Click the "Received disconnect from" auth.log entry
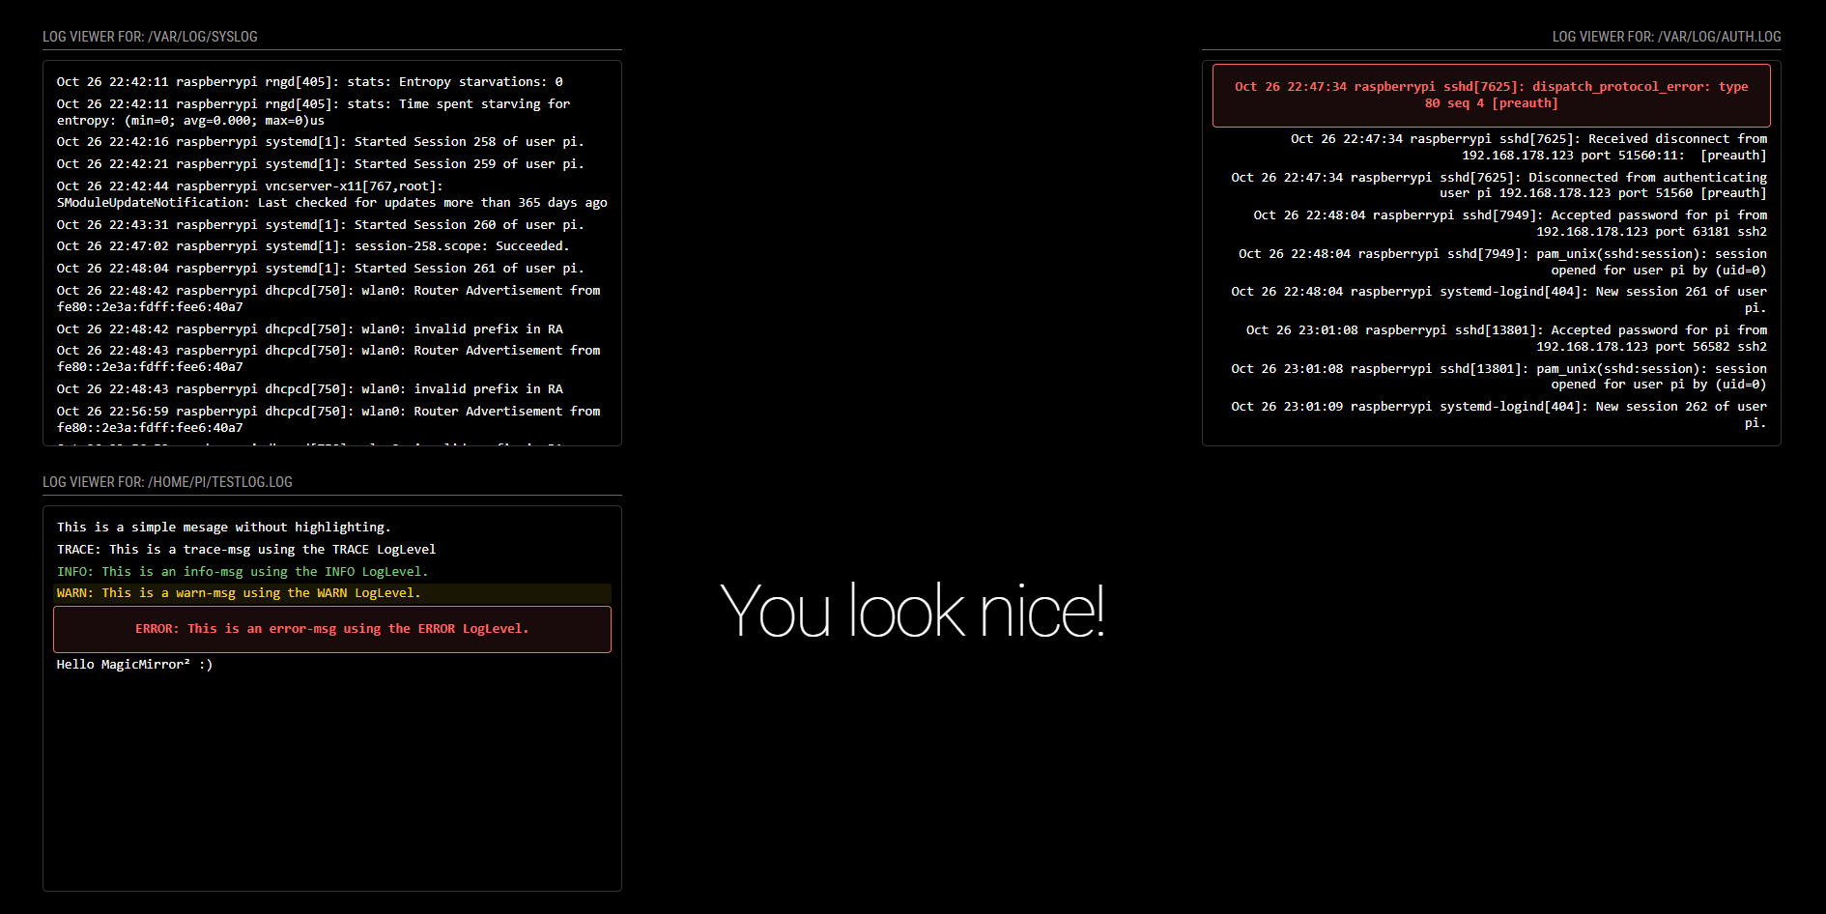Screen dimensions: 1826x914 coord(1527,147)
